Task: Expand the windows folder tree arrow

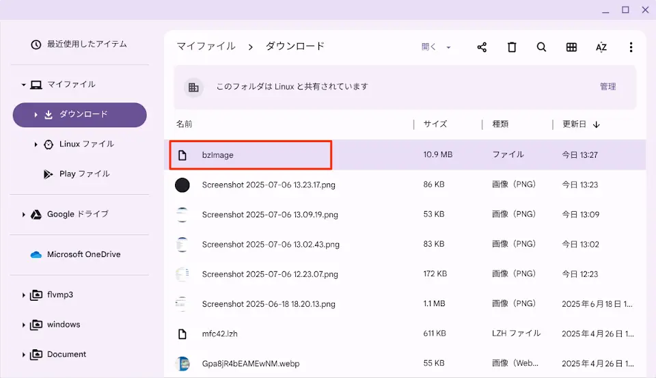Action: (x=23, y=325)
